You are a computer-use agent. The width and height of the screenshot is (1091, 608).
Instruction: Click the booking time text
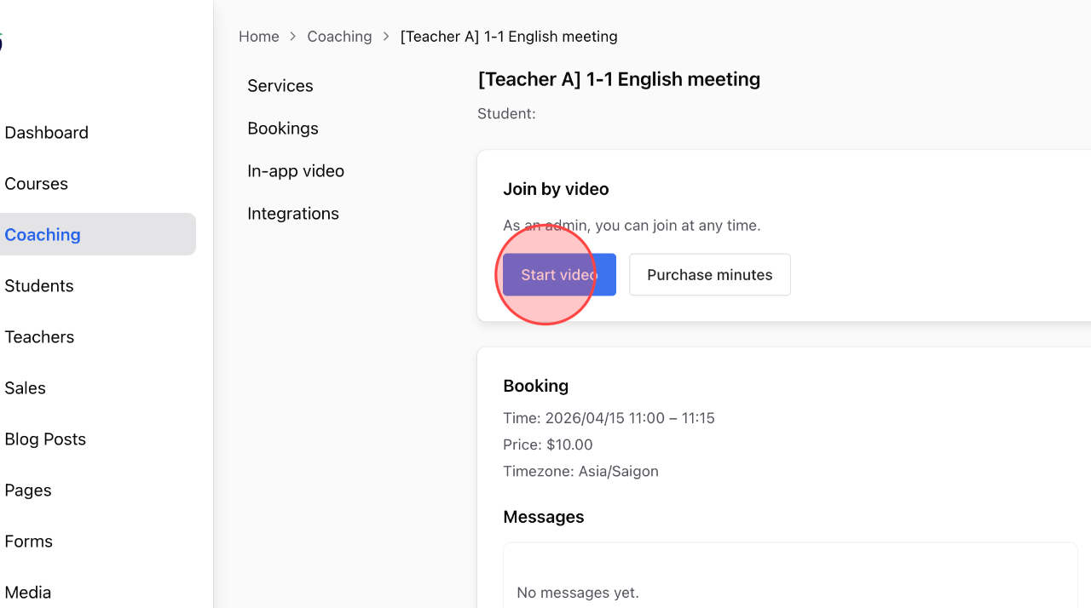(609, 418)
